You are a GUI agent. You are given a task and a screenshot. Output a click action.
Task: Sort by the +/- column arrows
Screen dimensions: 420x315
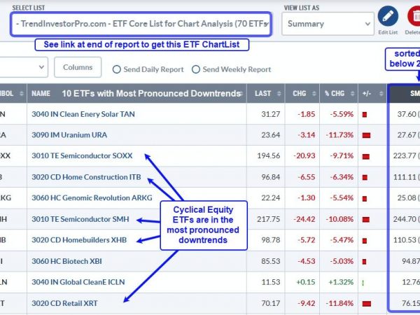pyautogui.click(x=381, y=94)
